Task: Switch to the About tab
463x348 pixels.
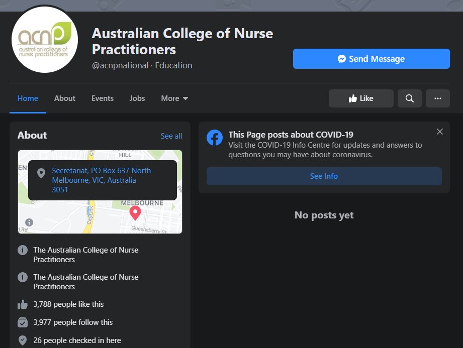Action: [x=64, y=98]
